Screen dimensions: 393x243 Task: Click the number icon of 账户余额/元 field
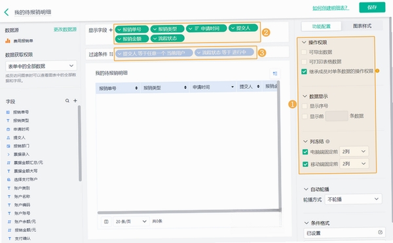pos(9,221)
